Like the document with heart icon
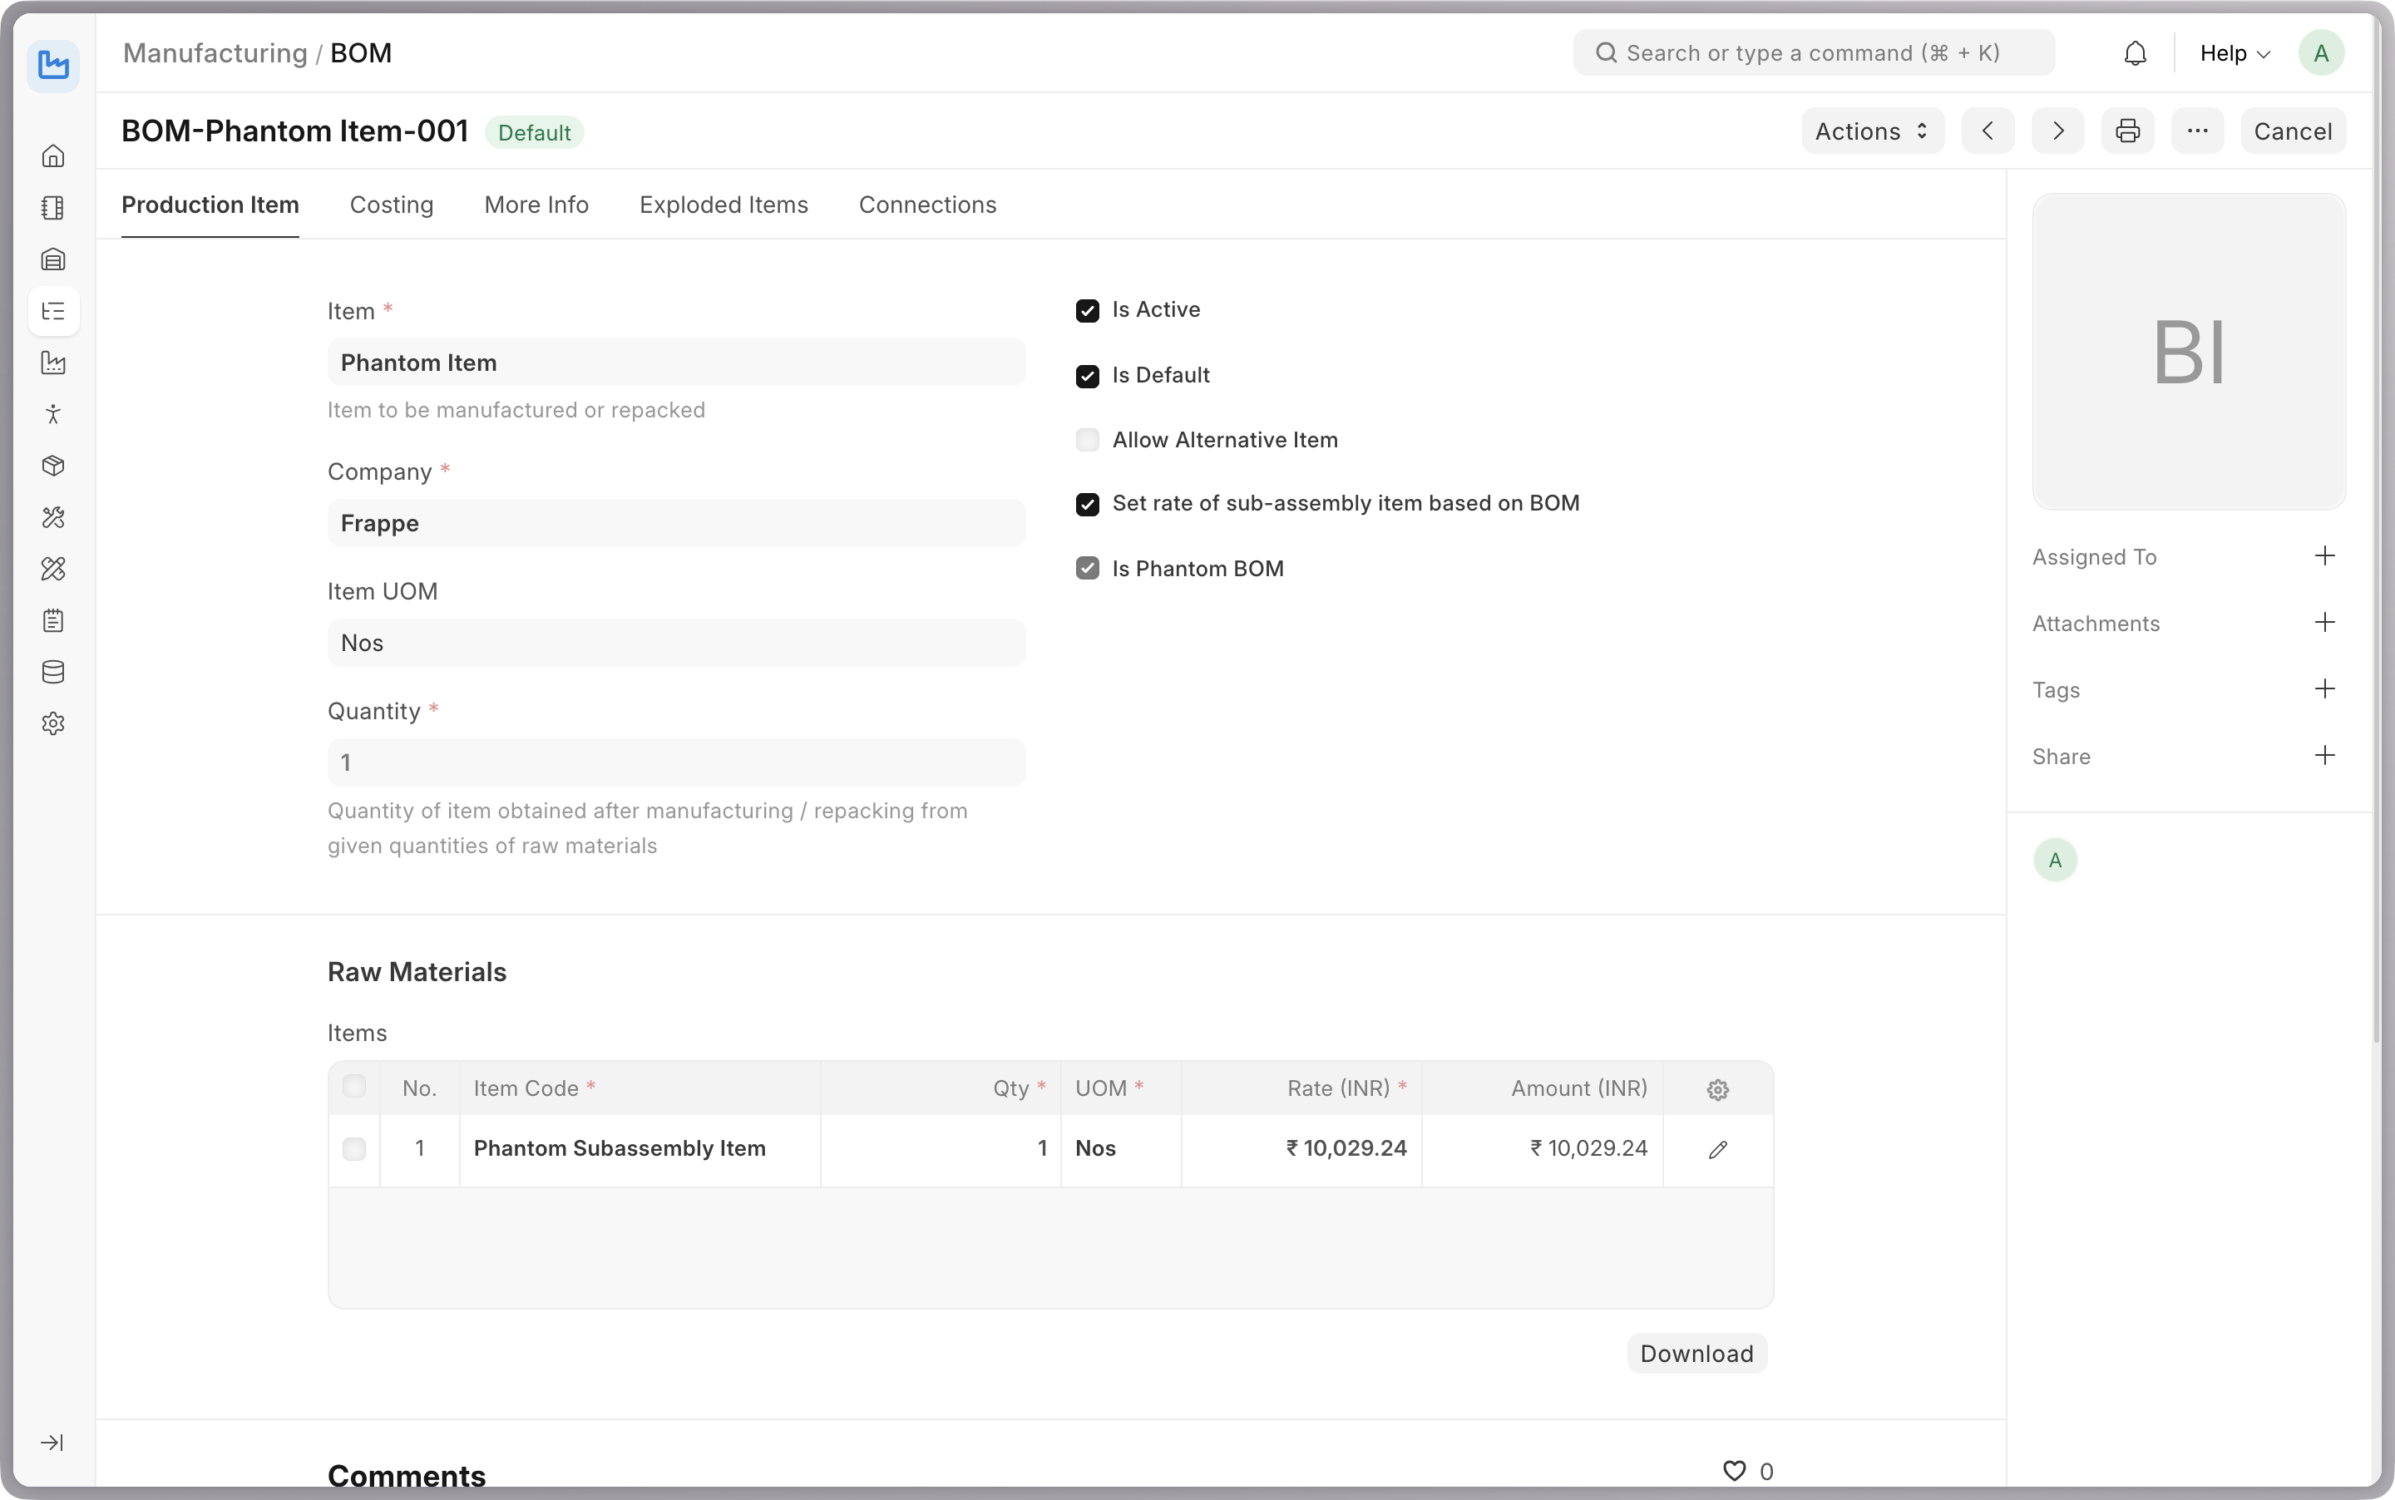 (x=1733, y=1471)
